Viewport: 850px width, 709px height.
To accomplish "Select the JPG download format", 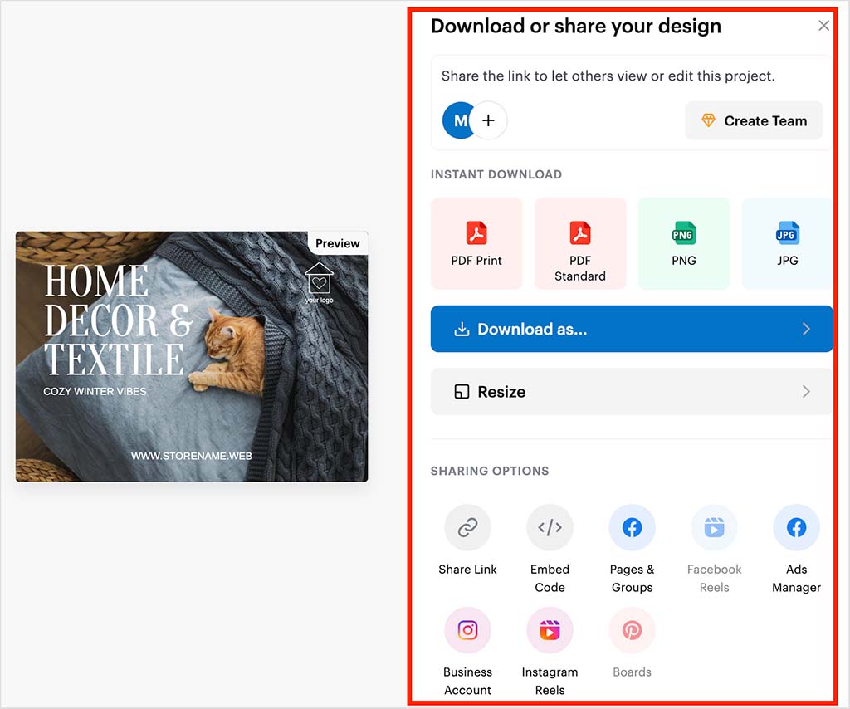I will pos(786,242).
